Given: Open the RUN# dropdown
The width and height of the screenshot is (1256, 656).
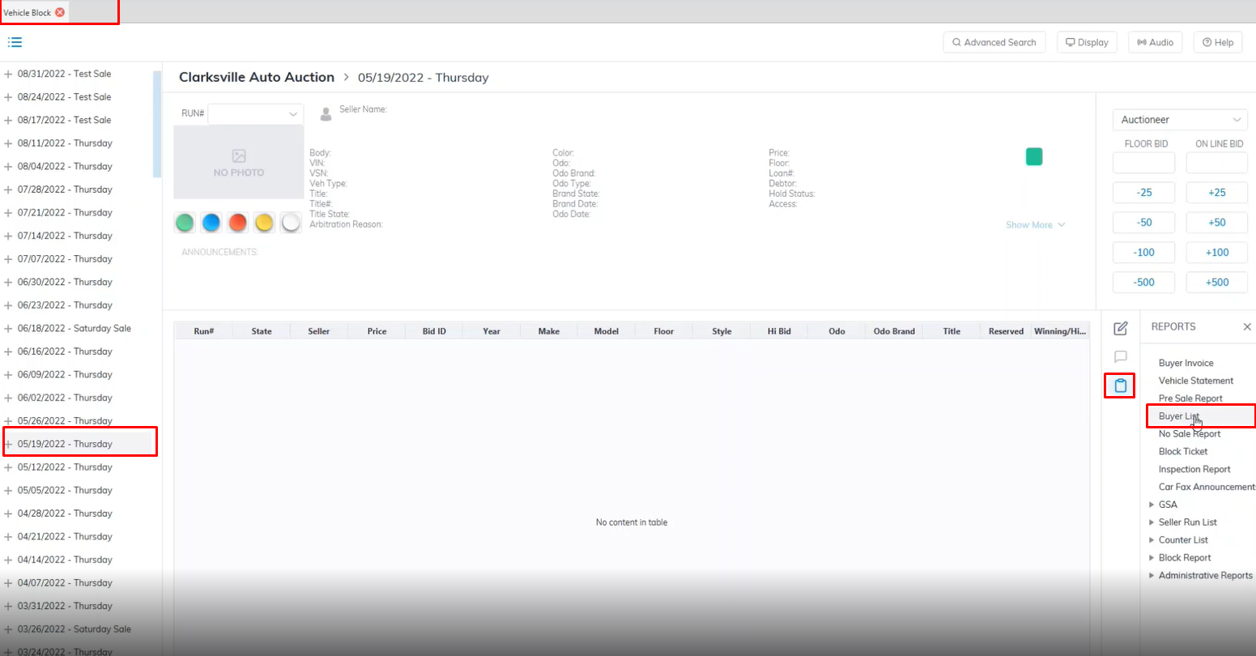Looking at the screenshot, I should [256, 114].
